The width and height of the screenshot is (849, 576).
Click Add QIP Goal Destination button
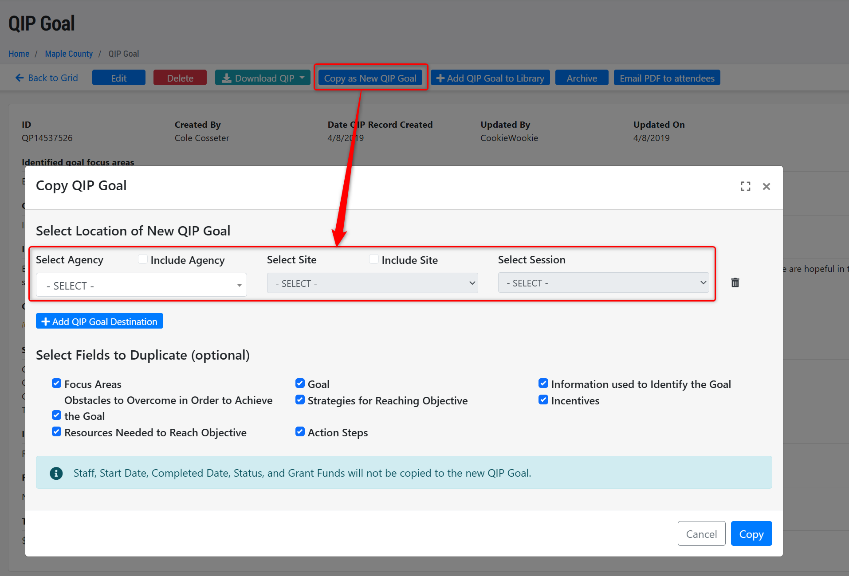point(99,321)
